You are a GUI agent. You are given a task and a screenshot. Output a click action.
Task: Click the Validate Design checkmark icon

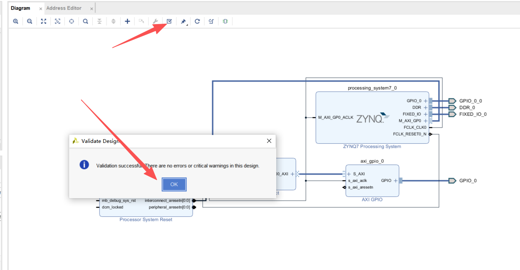[169, 21]
